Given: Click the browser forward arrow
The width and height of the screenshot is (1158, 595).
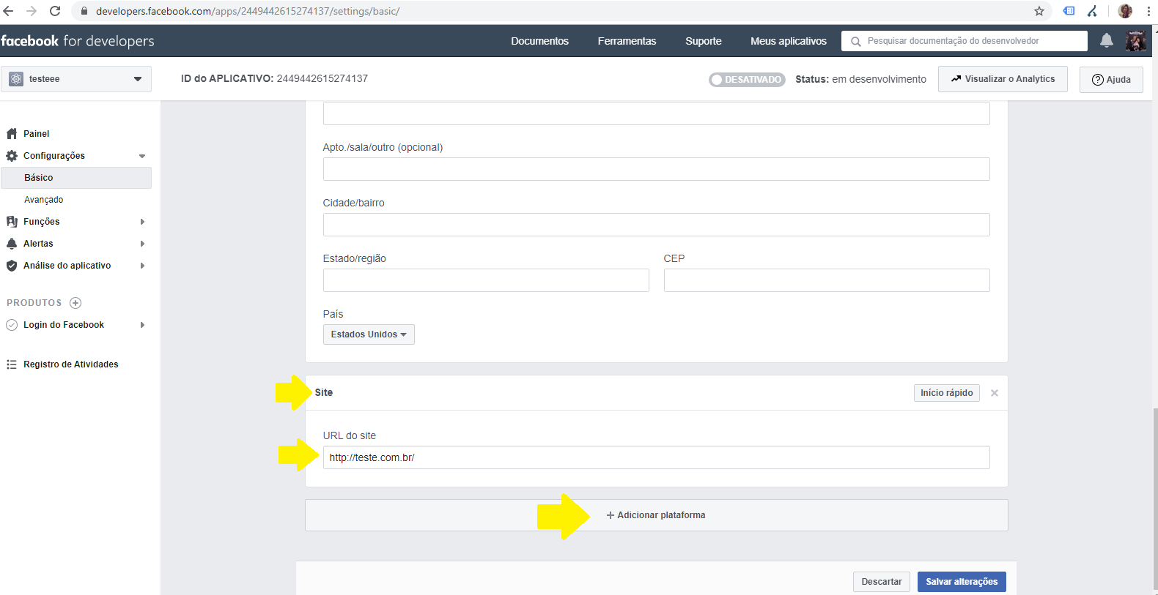Looking at the screenshot, I should pos(32,11).
